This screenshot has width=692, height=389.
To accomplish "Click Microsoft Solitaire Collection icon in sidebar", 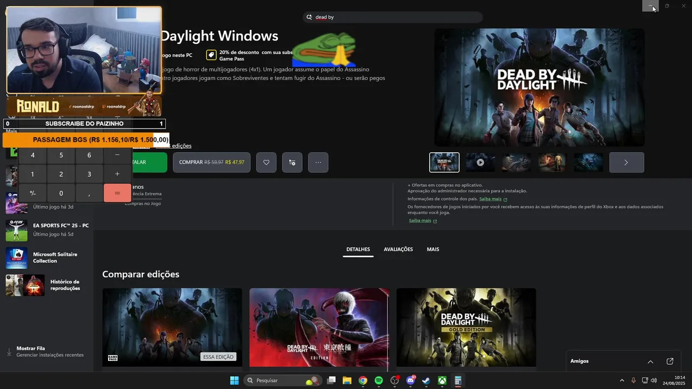I will coord(16,258).
